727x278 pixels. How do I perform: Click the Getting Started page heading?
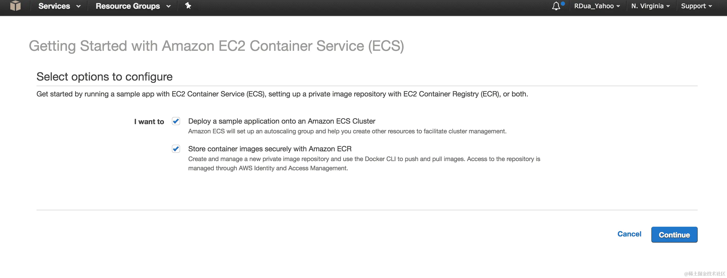(x=217, y=46)
